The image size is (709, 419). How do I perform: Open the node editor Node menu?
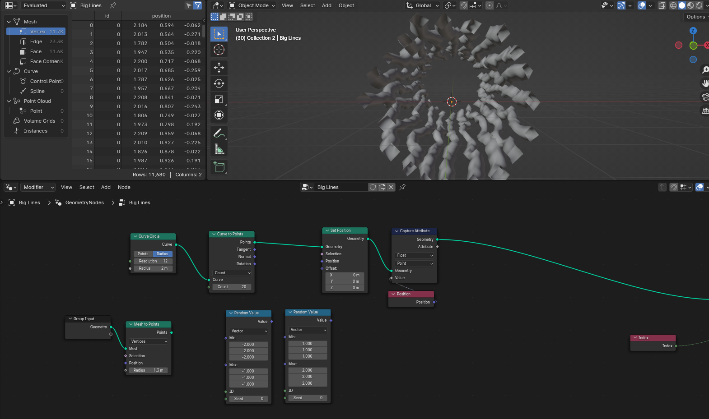click(124, 187)
